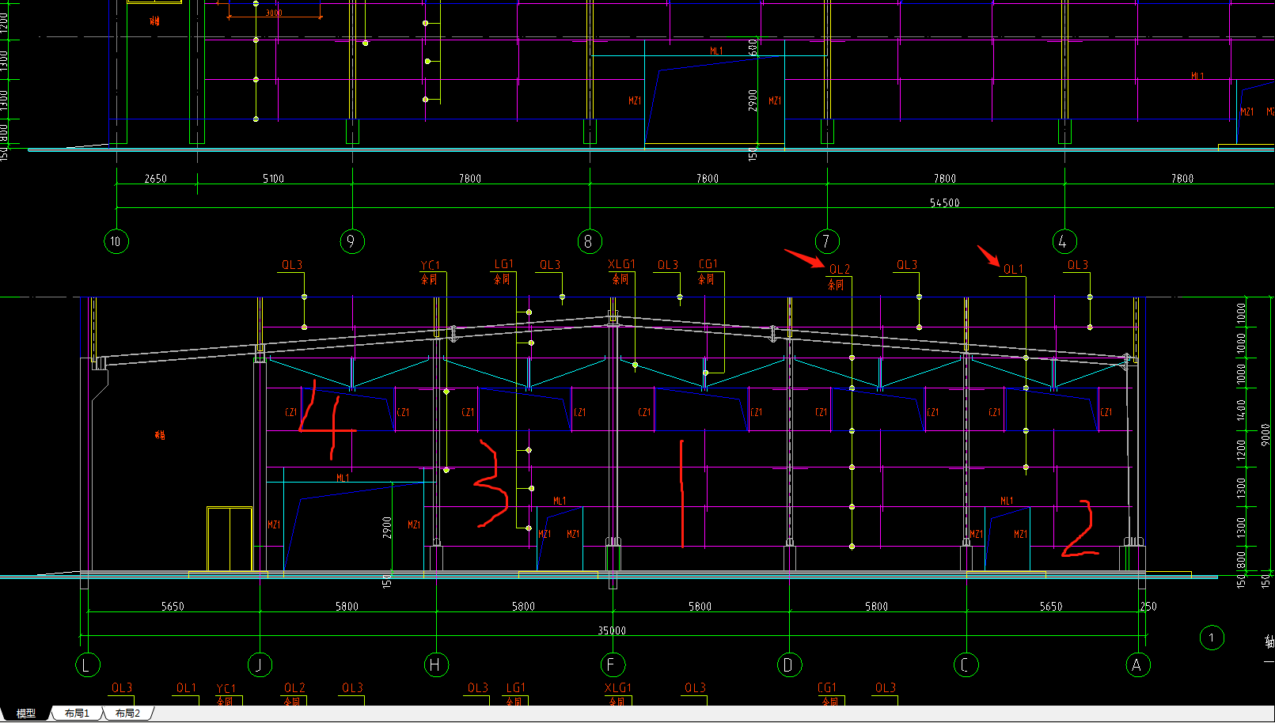Select grid axis bubble A
The image size is (1275, 723).
(1138, 665)
